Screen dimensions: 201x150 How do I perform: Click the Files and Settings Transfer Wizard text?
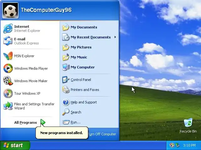click(x=34, y=106)
